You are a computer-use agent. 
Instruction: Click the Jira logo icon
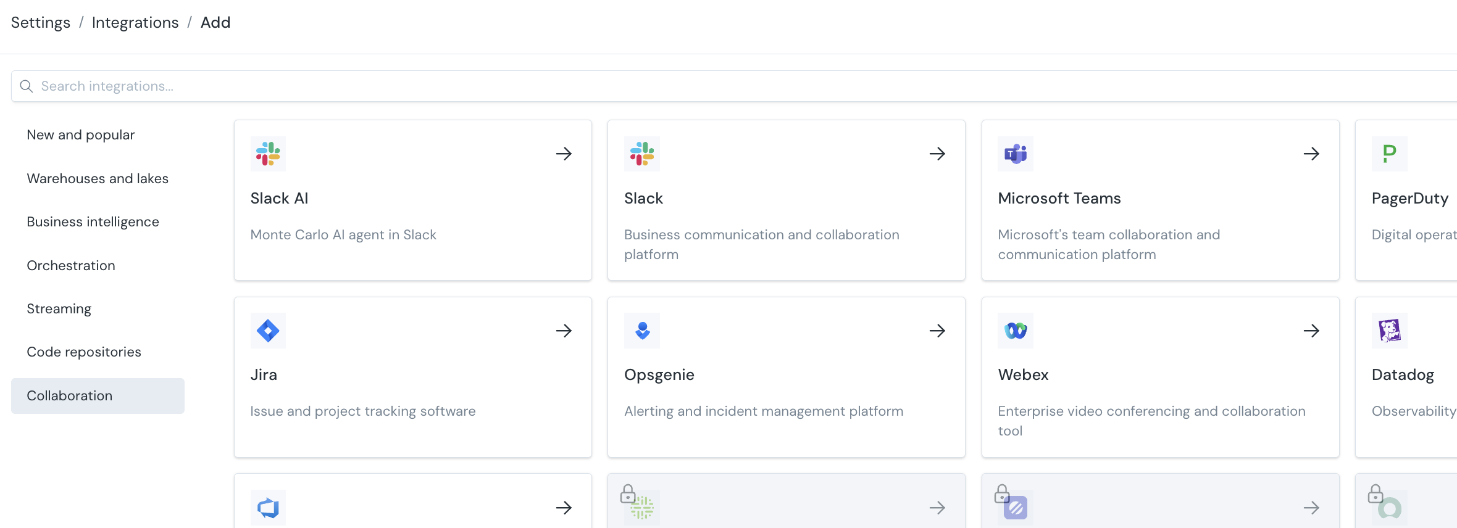point(268,331)
